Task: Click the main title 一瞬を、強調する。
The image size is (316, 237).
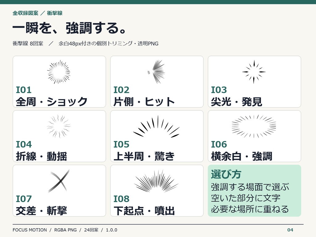Action: [69, 28]
